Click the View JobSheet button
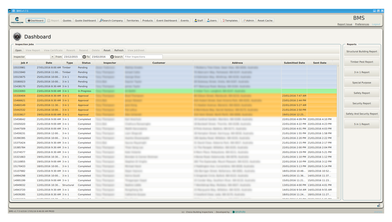This screenshot has height=222, width=392. [136, 50]
